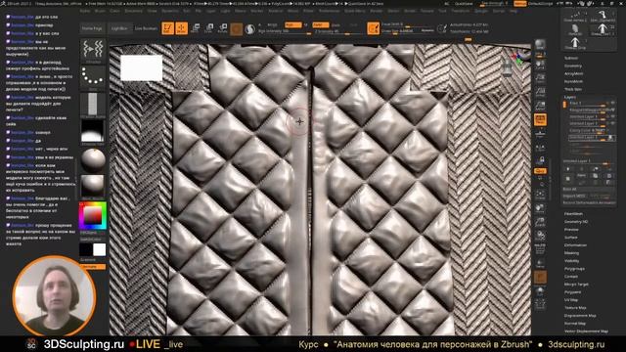Click the LightBox button

pyautogui.click(x=119, y=28)
